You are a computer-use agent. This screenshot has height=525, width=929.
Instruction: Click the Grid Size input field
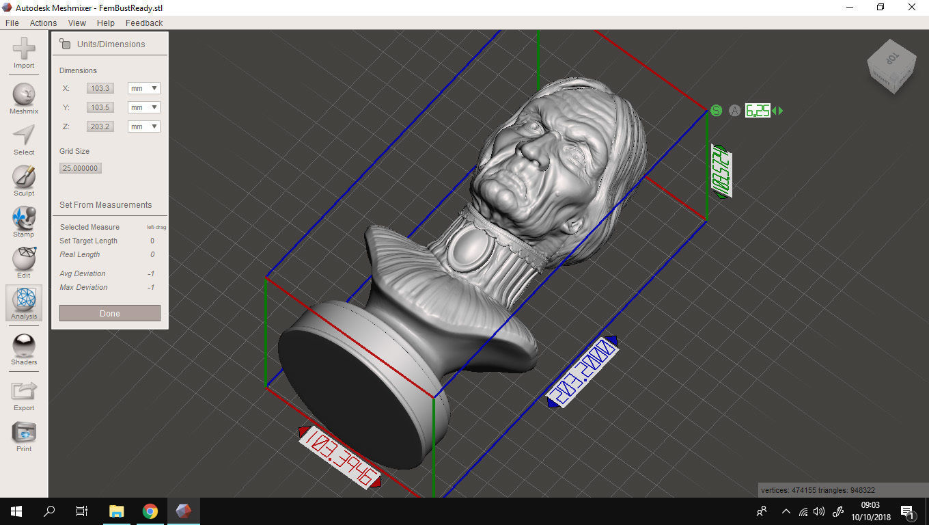pyautogui.click(x=81, y=168)
